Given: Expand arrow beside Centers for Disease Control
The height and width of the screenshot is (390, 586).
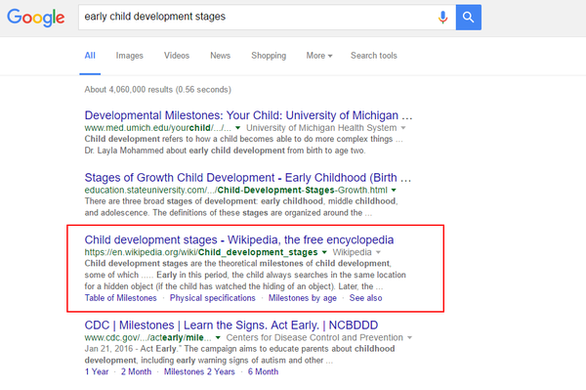Looking at the screenshot, I should tap(409, 337).
